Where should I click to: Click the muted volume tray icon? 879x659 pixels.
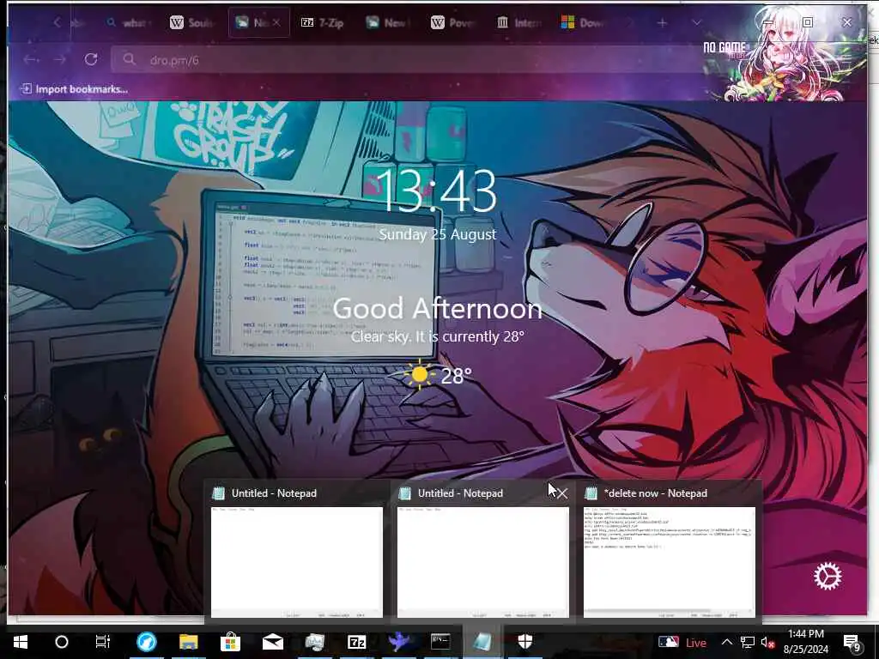[x=768, y=642]
